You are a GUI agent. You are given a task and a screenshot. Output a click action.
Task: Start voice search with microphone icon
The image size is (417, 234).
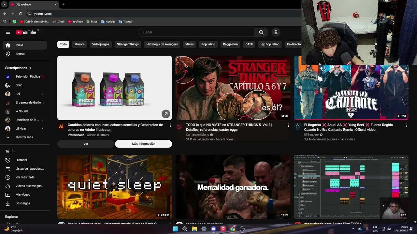[x=276, y=32]
